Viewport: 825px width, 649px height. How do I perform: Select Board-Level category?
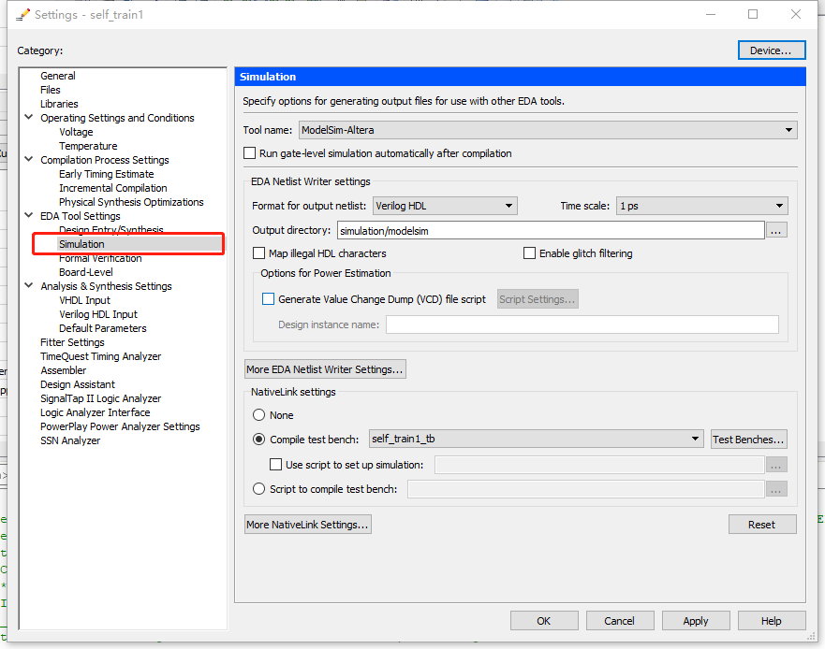pos(86,272)
